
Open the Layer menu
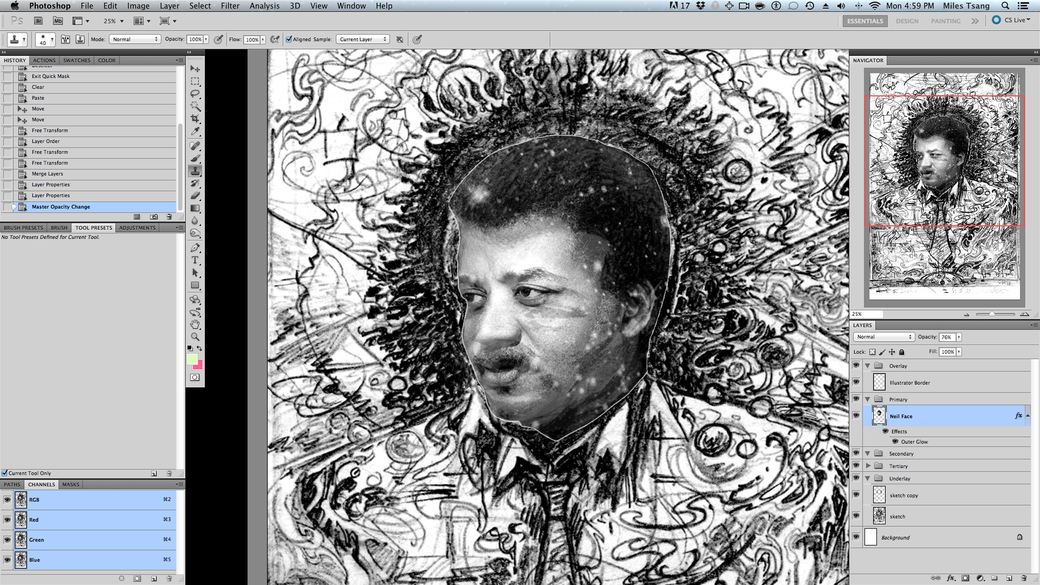(170, 6)
